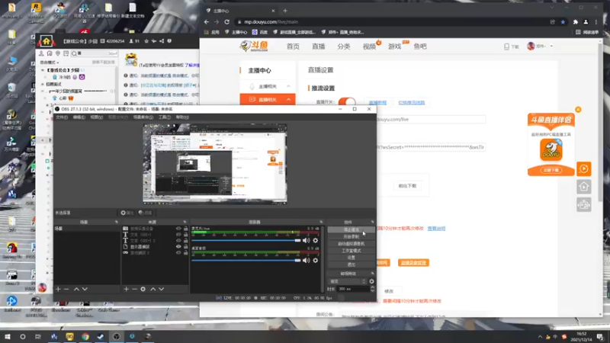
Task: Move source up in OBS sources panel
Action: (153, 290)
